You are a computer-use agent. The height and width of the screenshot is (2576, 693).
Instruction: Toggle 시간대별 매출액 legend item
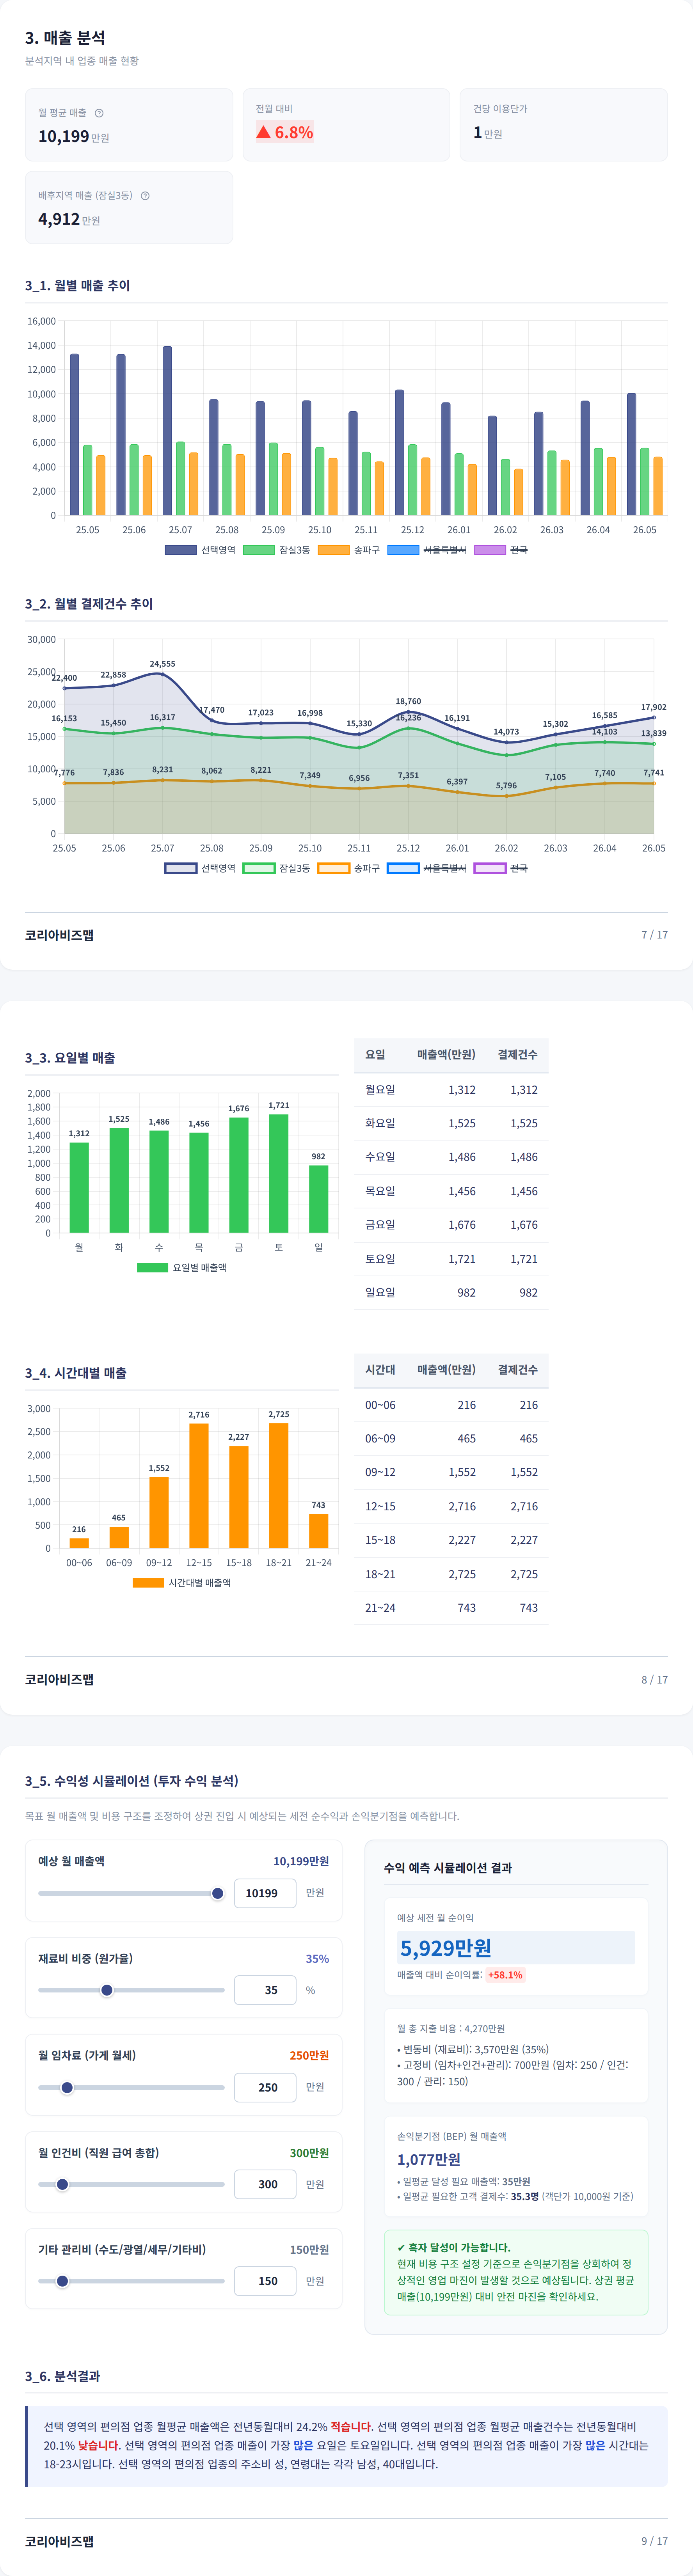(182, 1583)
